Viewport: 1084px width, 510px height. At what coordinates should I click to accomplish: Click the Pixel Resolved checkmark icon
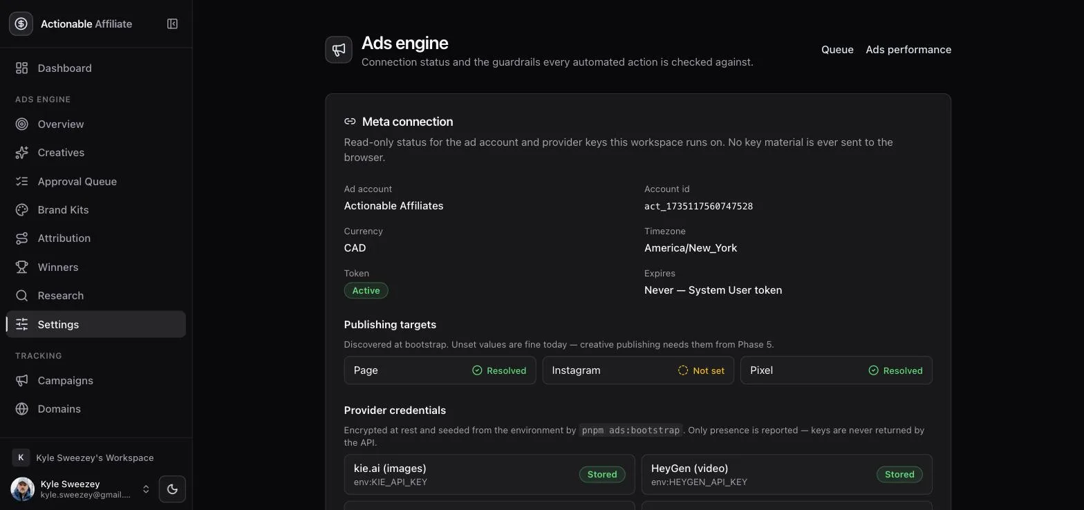pyautogui.click(x=873, y=370)
